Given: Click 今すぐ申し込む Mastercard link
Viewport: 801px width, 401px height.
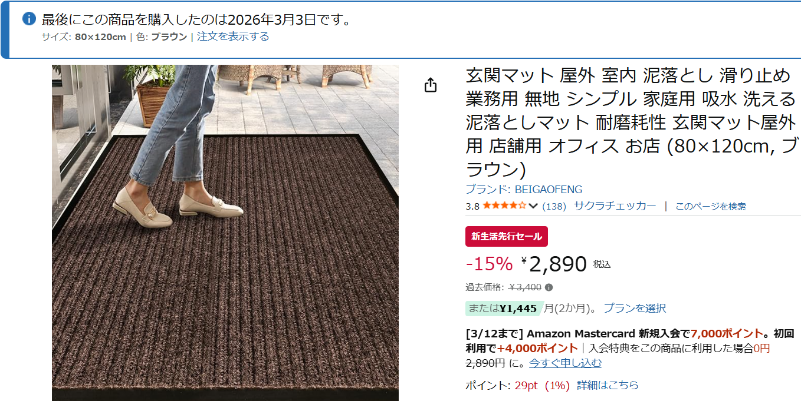Looking at the screenshot, I should click(x=565, y=363).
